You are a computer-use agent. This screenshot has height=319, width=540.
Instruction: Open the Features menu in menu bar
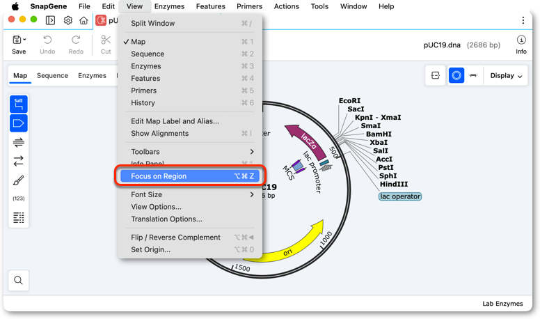(210, 6)
